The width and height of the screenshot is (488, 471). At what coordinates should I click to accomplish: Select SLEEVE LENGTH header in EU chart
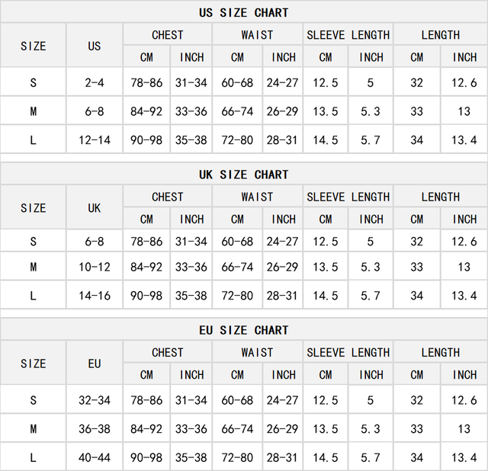348,352
